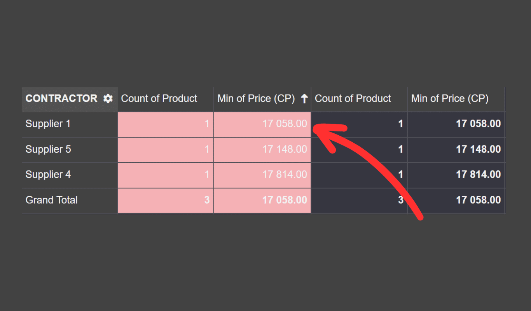Select the dark 17 148.00 cell
Image resolution: width=531 pixels, height=311 pixels.
478,149
